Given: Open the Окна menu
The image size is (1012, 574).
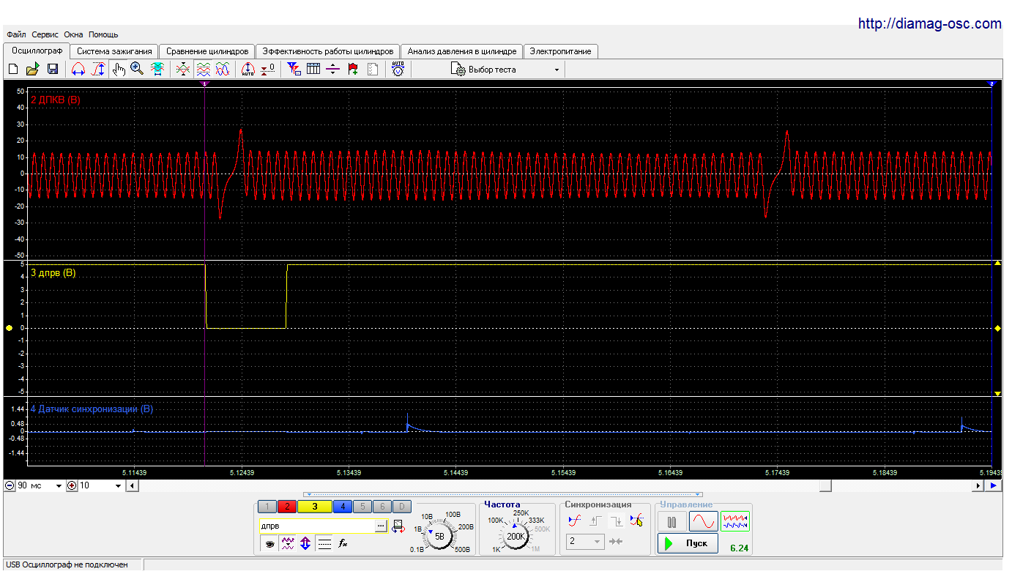Looking at the screenshot, I should pos(73,34).
